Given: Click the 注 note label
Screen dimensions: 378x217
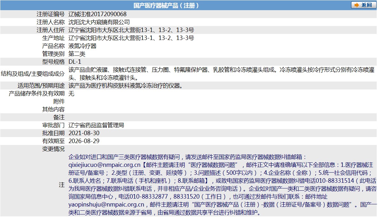Looking at the screenshot, I should click(x=62, y=185).
